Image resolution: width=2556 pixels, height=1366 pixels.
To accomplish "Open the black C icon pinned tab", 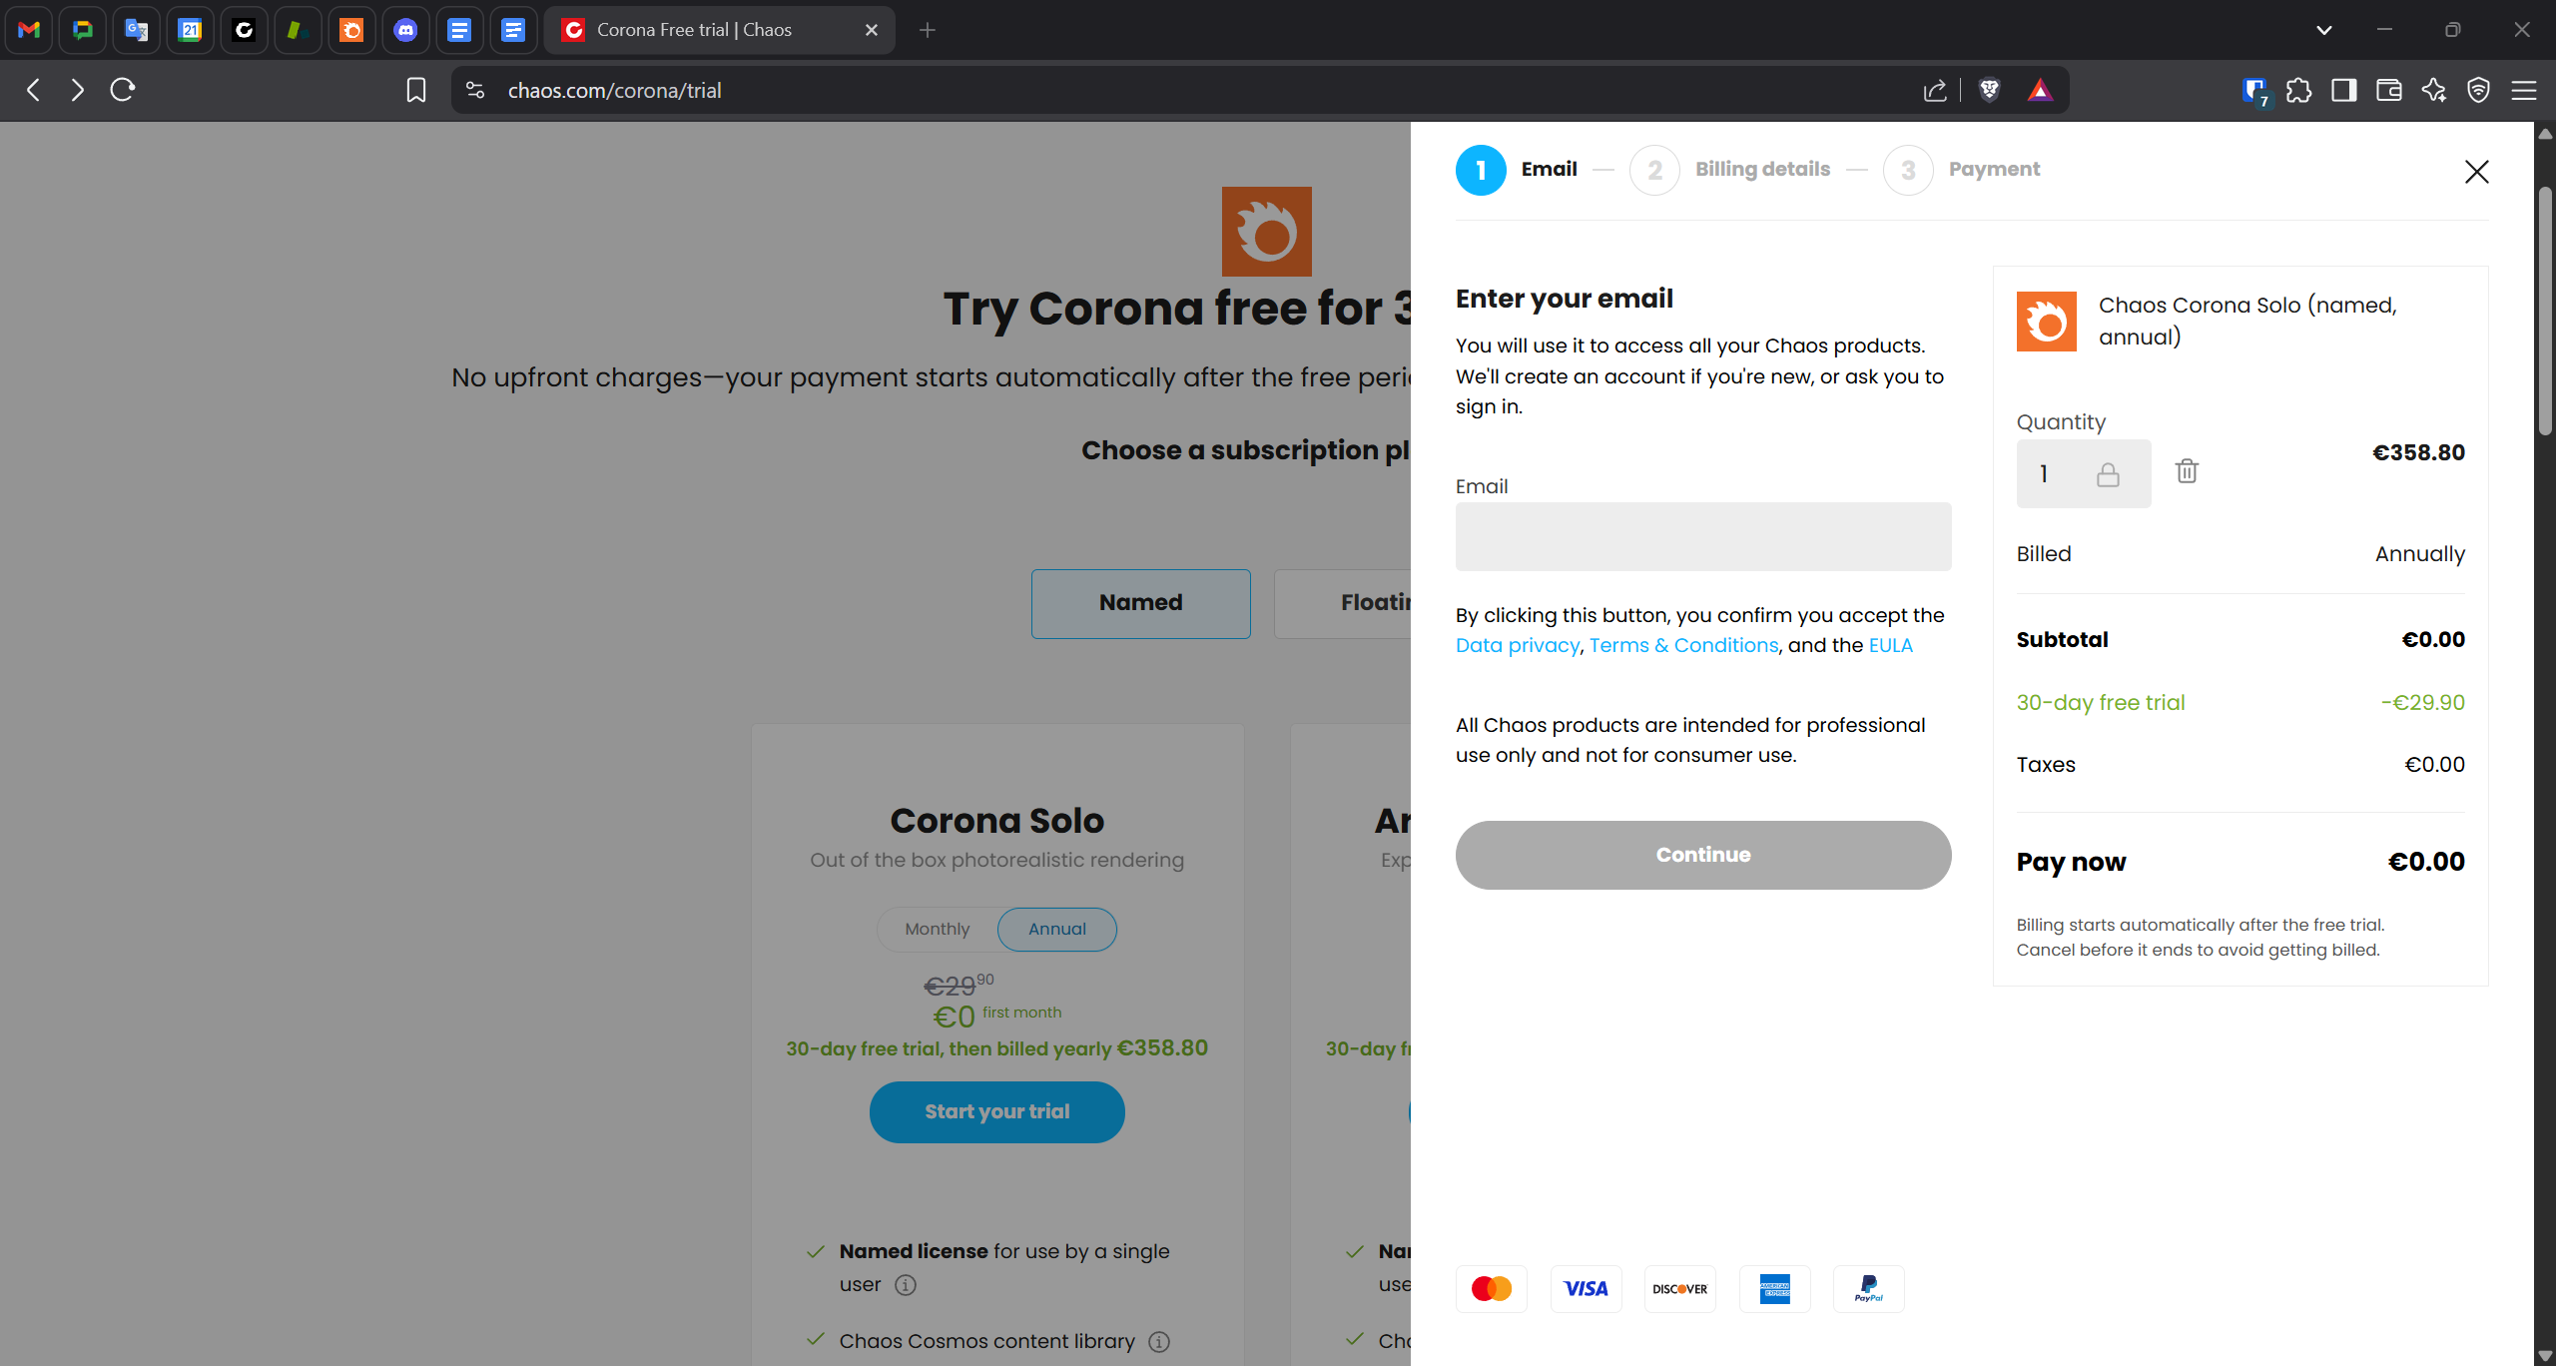I will (245, 30).
